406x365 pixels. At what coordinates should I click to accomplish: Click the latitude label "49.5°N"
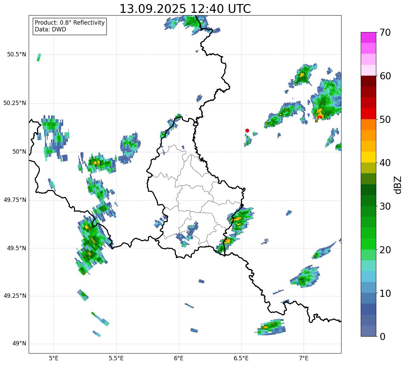(x=17, y=248)
